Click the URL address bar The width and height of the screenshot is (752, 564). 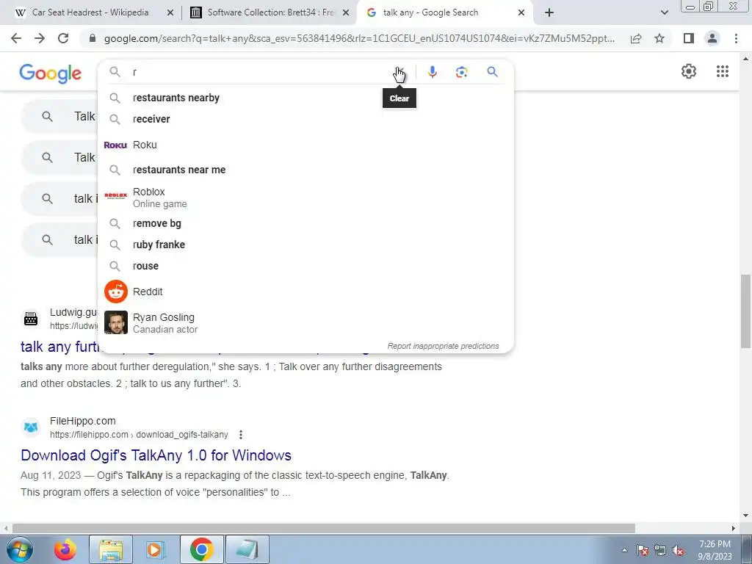pos(358,38)
